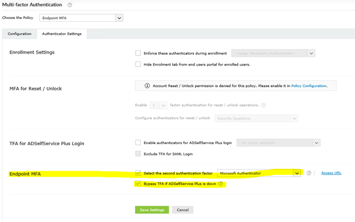Check Hide Enrolment tab from end users portal

(138, 64)
